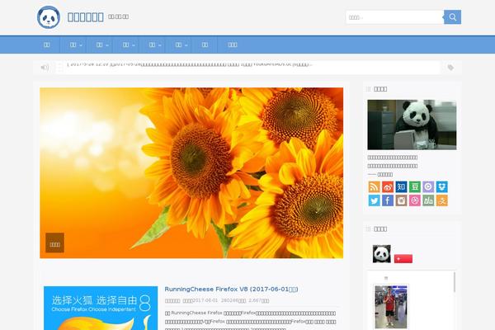The image size is (495, 330).
Task: Click the blue 'Choose Firefox Choose Independent' article thumbnail
Action: click(x=101, y=308)
